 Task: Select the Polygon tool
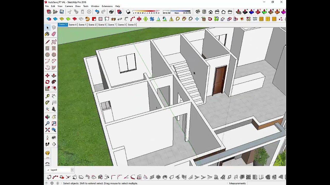click(54, 55)
